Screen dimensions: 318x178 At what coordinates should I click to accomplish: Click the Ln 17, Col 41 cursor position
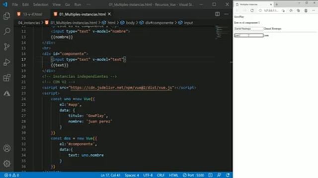110,175
